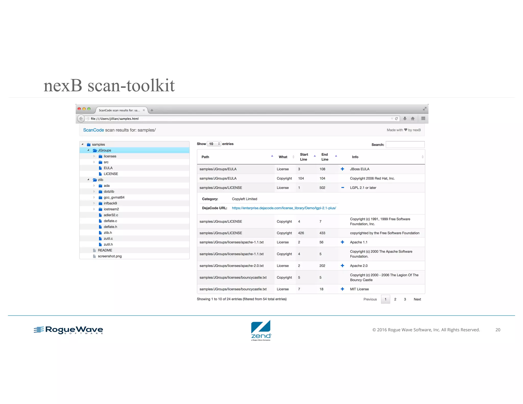The width and height of the screenshot is (523, 404).
Task: Close the ScanCode scan results tab
Action: [144, 110]
